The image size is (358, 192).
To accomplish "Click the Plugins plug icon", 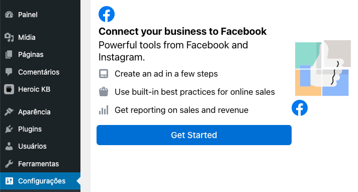I will pos(9,129).
